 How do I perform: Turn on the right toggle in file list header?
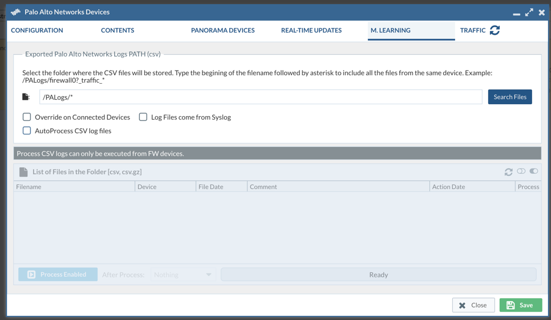coord(534,171)
